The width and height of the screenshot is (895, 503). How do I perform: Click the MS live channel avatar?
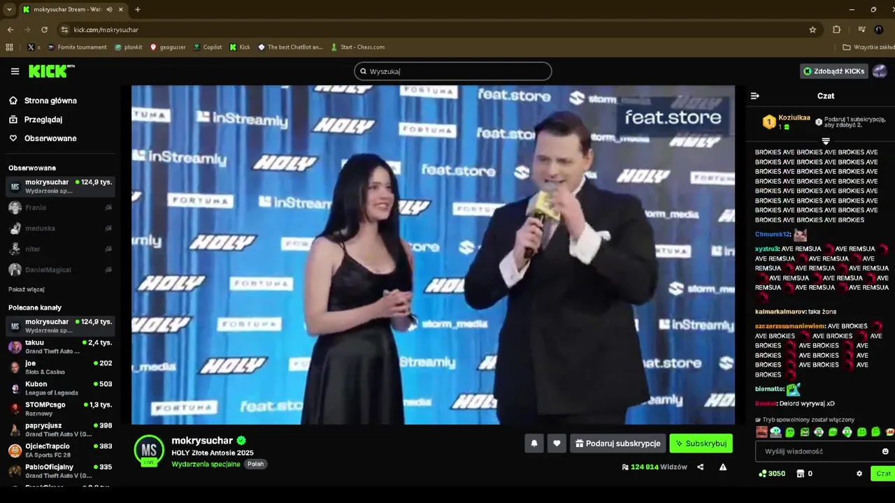pyautogui.click(x=149, y=451)
